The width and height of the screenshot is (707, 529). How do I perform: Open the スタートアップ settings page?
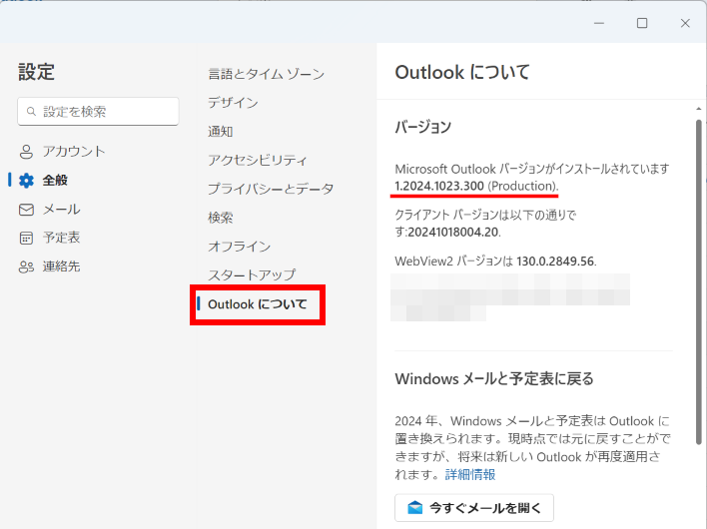point(252,274)
